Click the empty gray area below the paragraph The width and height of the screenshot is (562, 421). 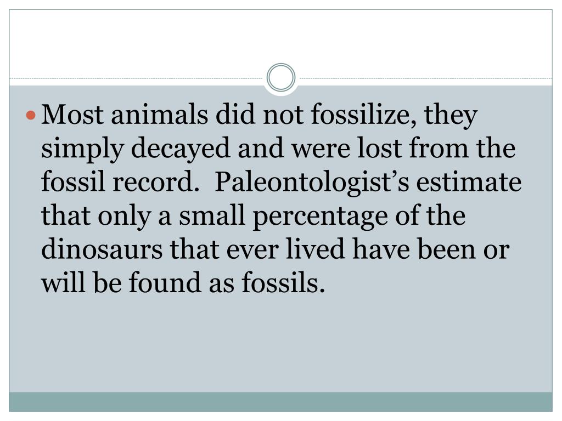click(x=281, y=344)
